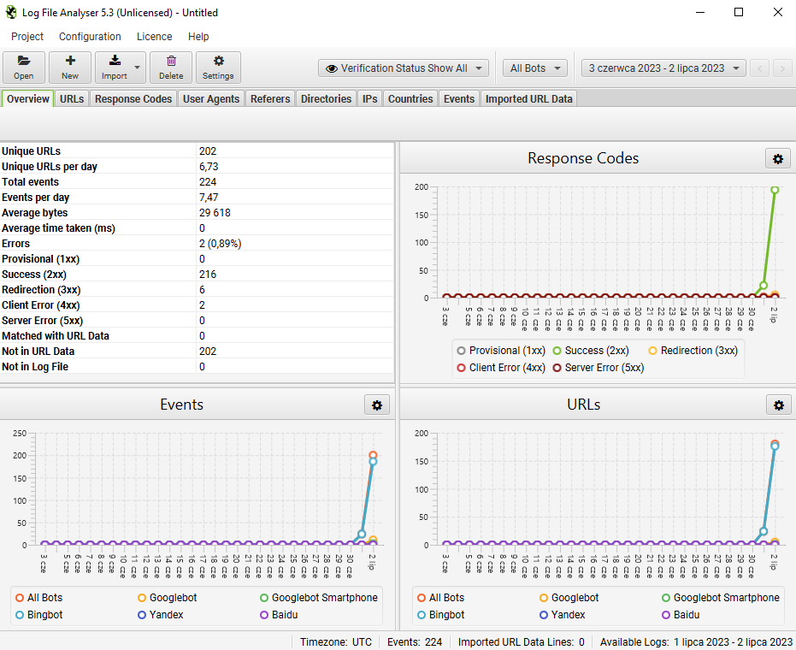This screenshot has width=796, height=650.
Task: Select the Total events row
Action: point(197,182)
